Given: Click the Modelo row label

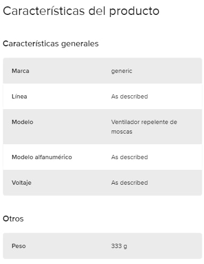Looking at the screenshot, I should (22, 122).
